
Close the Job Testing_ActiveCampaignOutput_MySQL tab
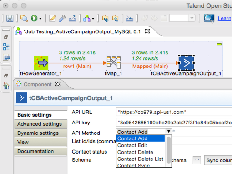[147, 31]
